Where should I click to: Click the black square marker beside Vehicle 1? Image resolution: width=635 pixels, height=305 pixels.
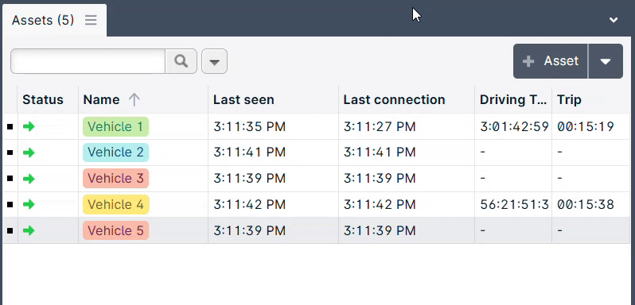pos(10,127)
